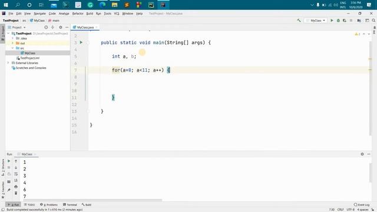Open Project panel gear settings
The height and width of the screenshot is (212, 377).
point(61,28)
